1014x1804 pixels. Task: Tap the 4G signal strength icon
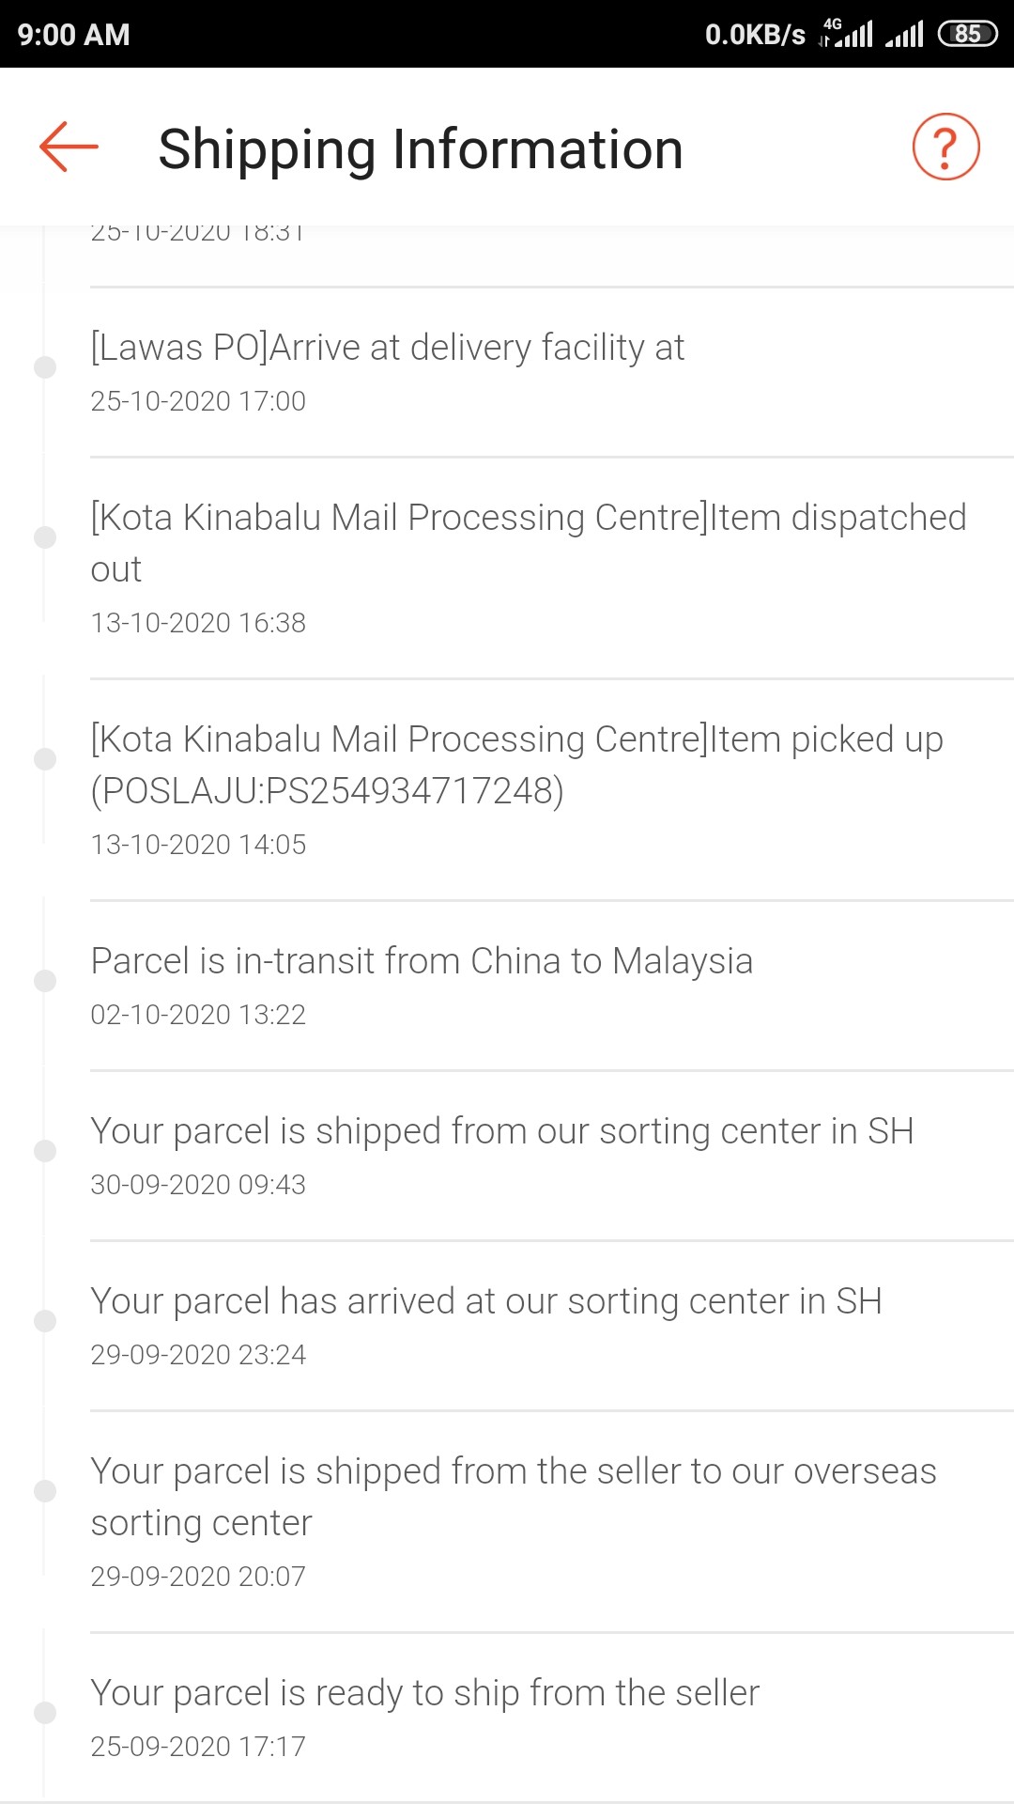click(846, 33)
